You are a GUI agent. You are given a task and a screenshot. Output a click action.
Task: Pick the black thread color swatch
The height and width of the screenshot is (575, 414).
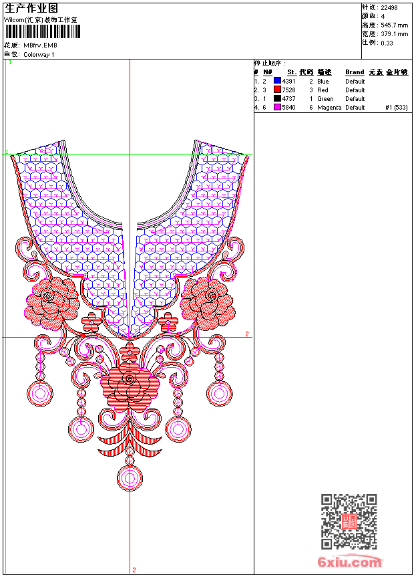point(277,98)
